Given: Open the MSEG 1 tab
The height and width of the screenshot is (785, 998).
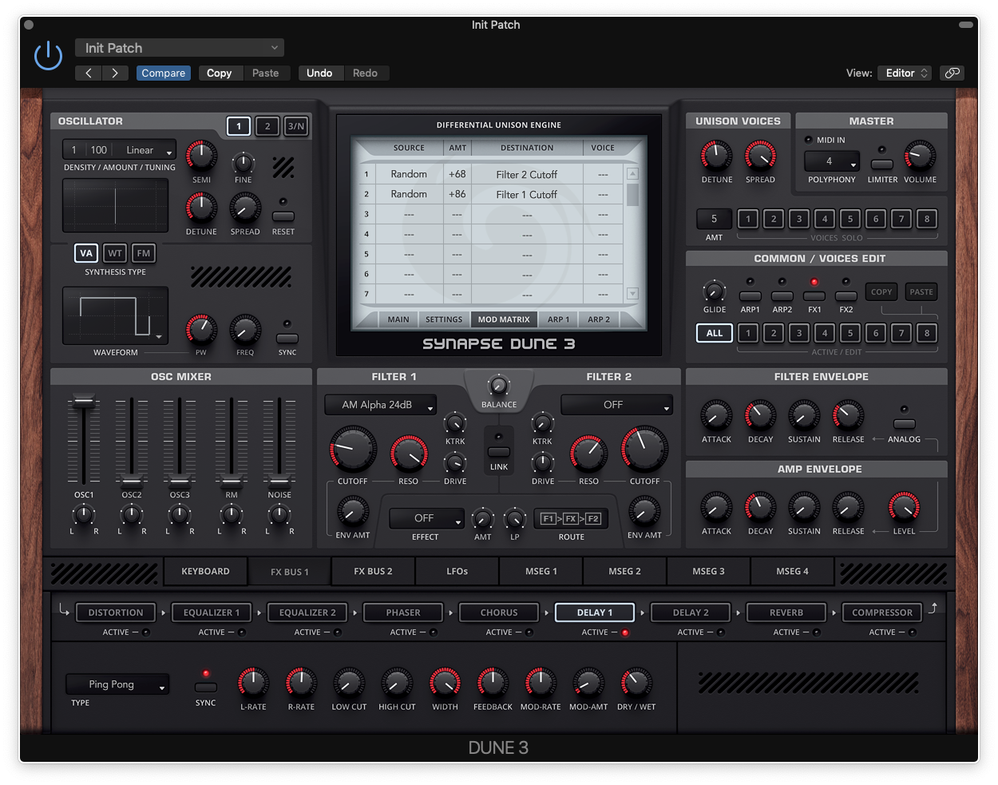Looking at the screenshot, I should [x=541, y=571].
